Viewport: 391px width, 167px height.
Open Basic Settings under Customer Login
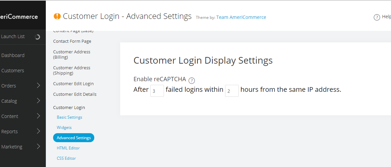69,117
